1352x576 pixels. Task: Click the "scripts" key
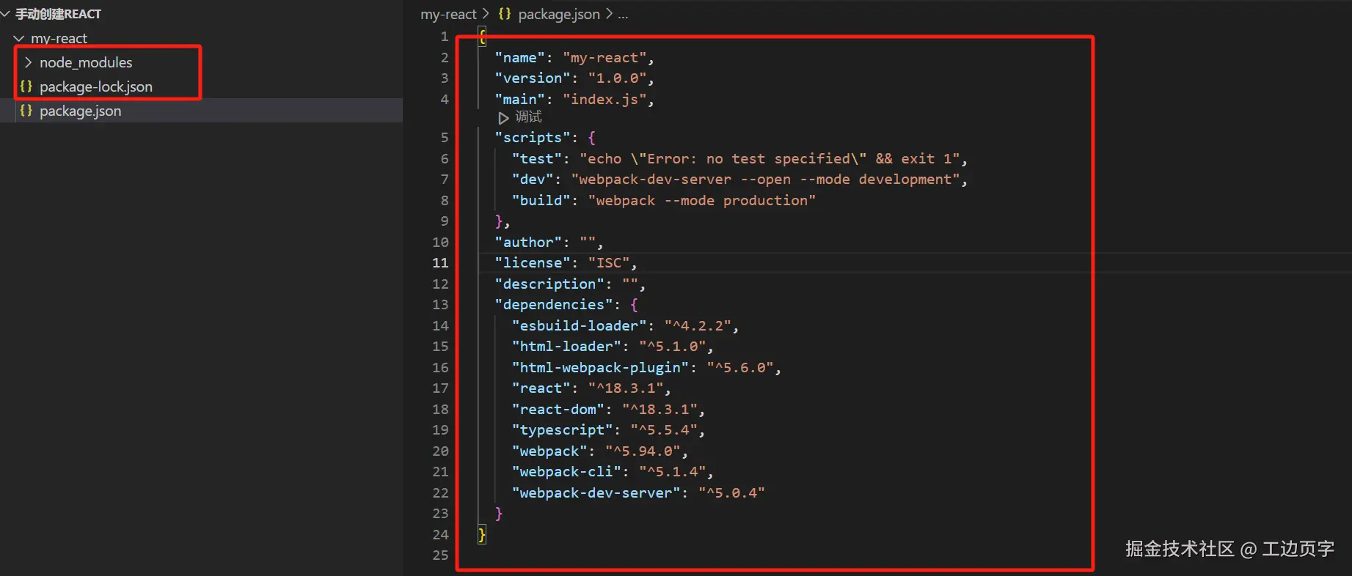[533, 138]
